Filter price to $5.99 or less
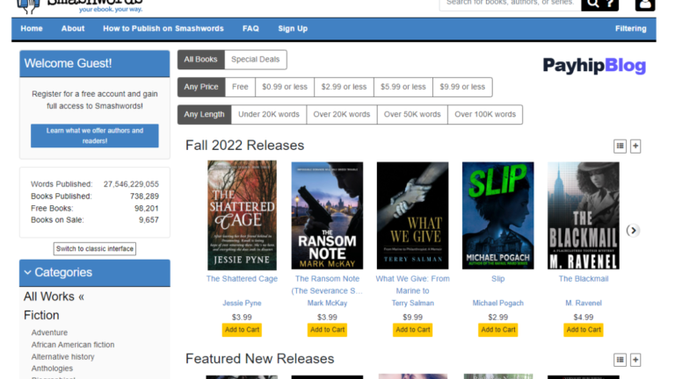 [x=403, y=87]
